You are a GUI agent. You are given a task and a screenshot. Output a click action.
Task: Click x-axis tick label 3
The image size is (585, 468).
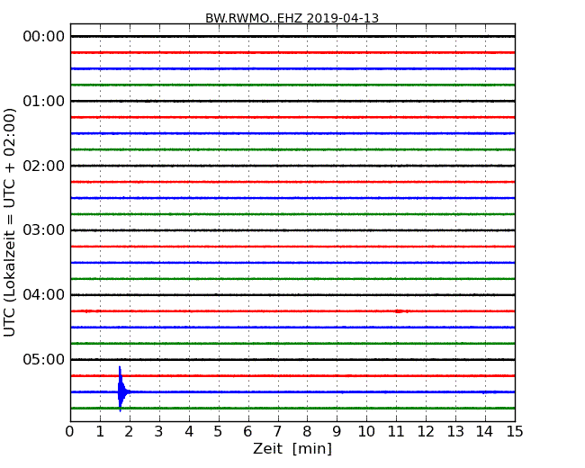[159, 431]
